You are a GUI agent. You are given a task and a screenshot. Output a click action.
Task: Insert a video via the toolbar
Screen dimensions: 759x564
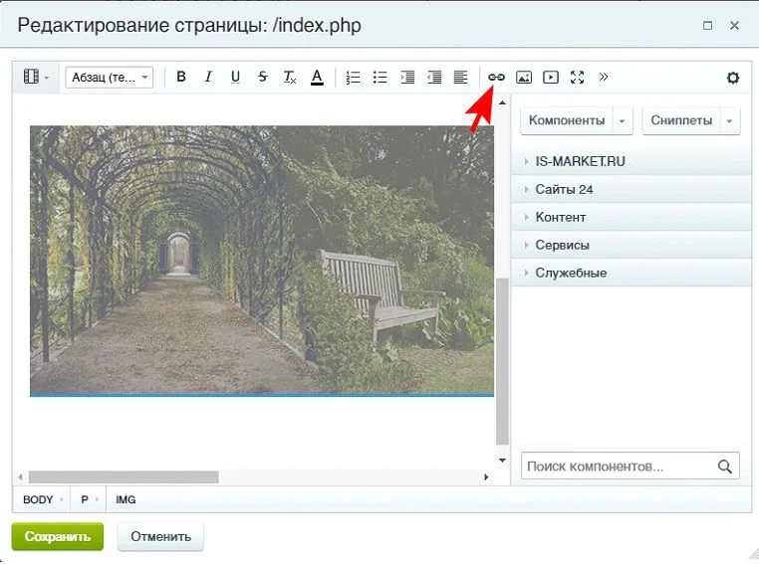tap(551, 77)
